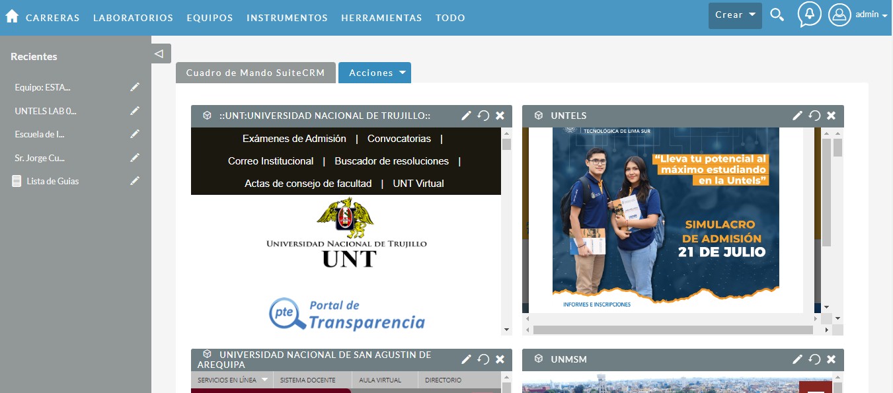Image resolution: width=893 pixels, height=393 pixels.
Task: Edit the UNT Trujillo dashlet with pencil icon
Action: [466, 116]
